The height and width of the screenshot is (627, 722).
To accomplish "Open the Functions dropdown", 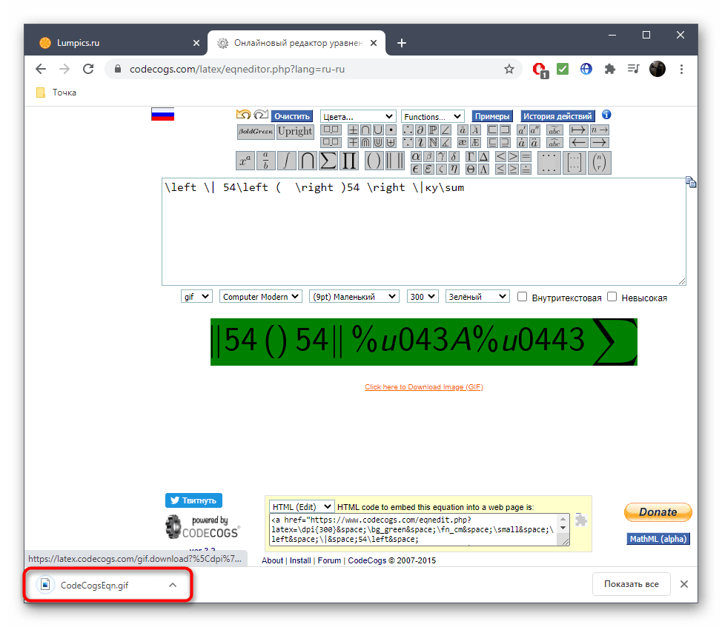I will point(432,116).
